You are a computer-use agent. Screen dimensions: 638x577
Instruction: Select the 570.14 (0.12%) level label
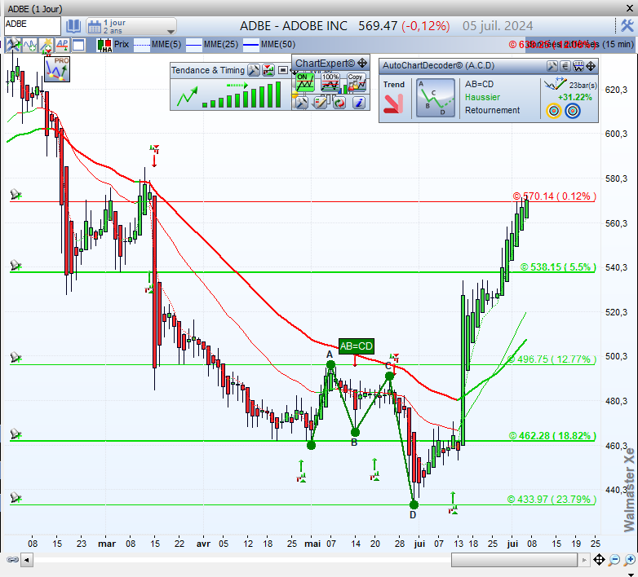tap(554, 196)
